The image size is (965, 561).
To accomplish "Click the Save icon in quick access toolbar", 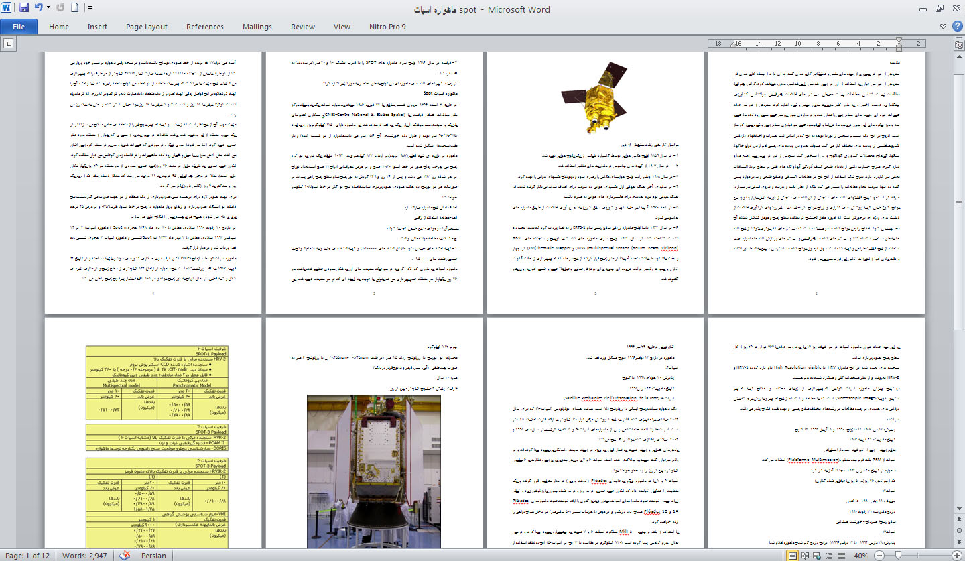I will [24, 9].
